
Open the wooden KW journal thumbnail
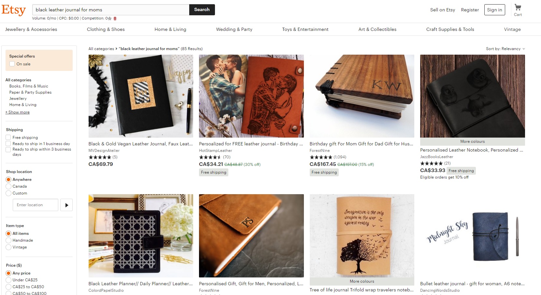click(x=362, y=96)
